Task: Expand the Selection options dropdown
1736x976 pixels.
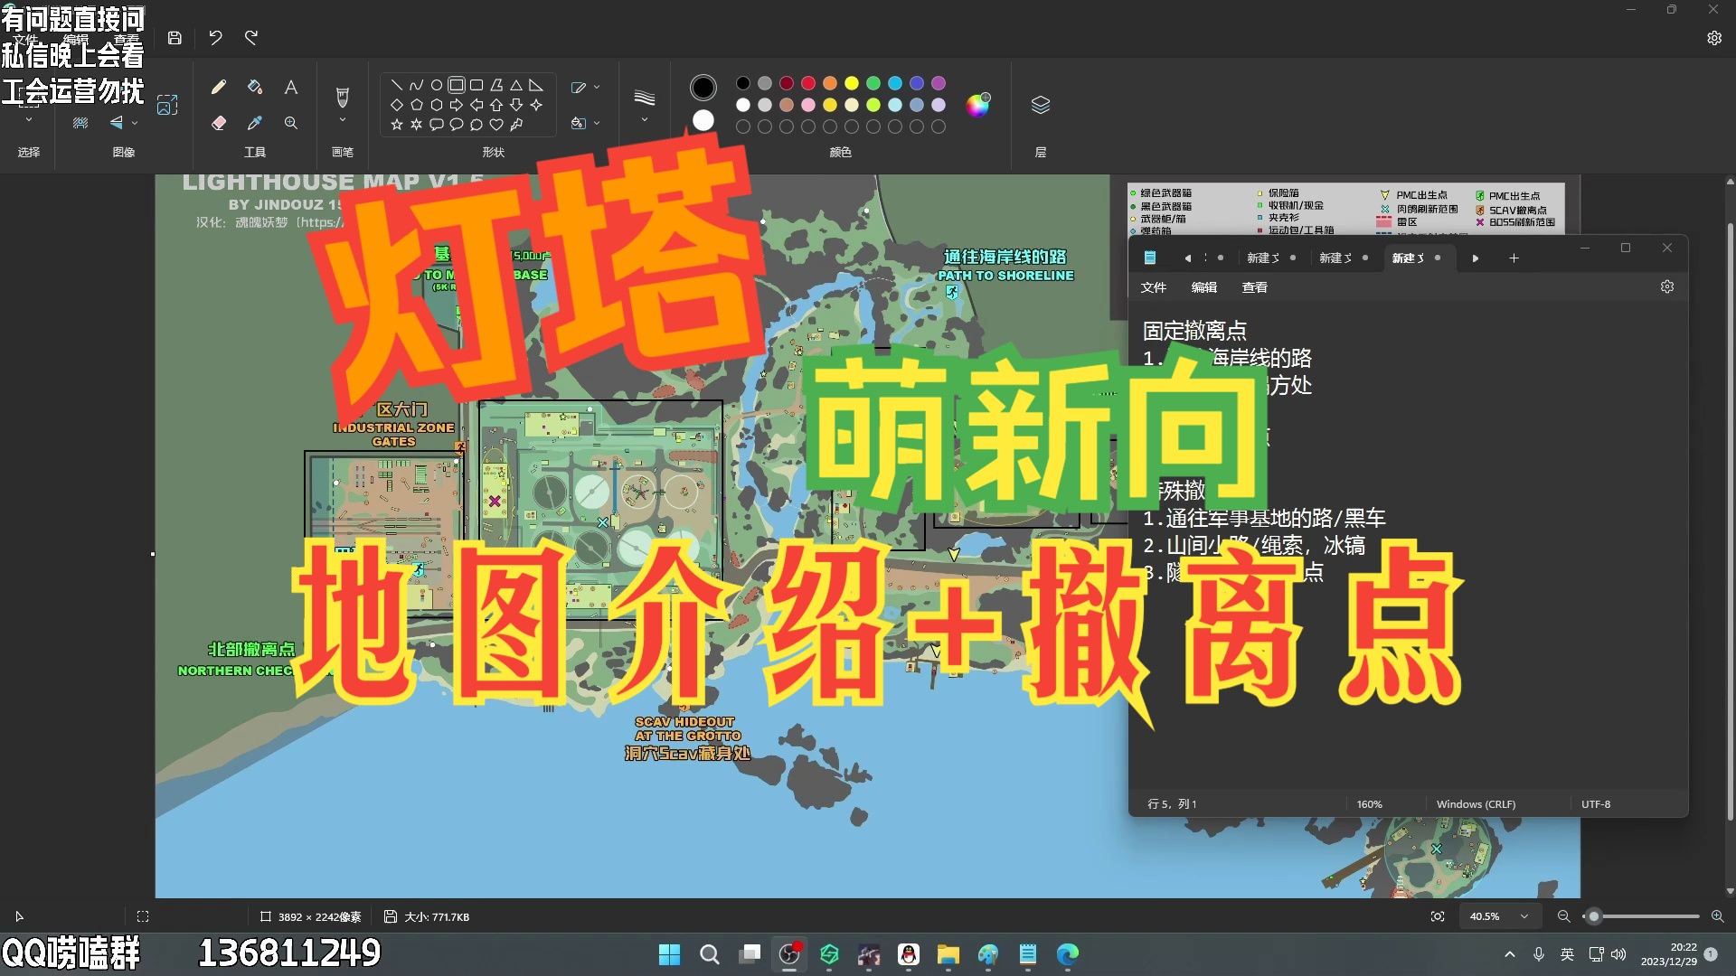Action: pos(29,119)
